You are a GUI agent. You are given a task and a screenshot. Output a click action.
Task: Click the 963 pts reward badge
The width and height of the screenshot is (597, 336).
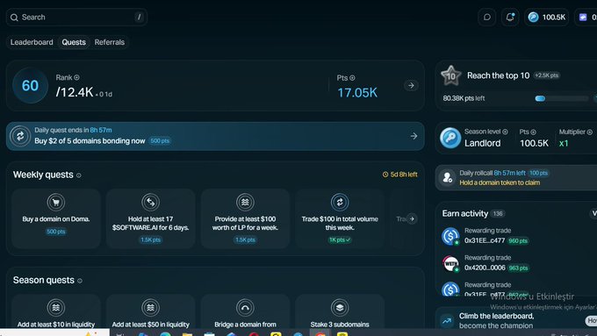coord(518,268)
